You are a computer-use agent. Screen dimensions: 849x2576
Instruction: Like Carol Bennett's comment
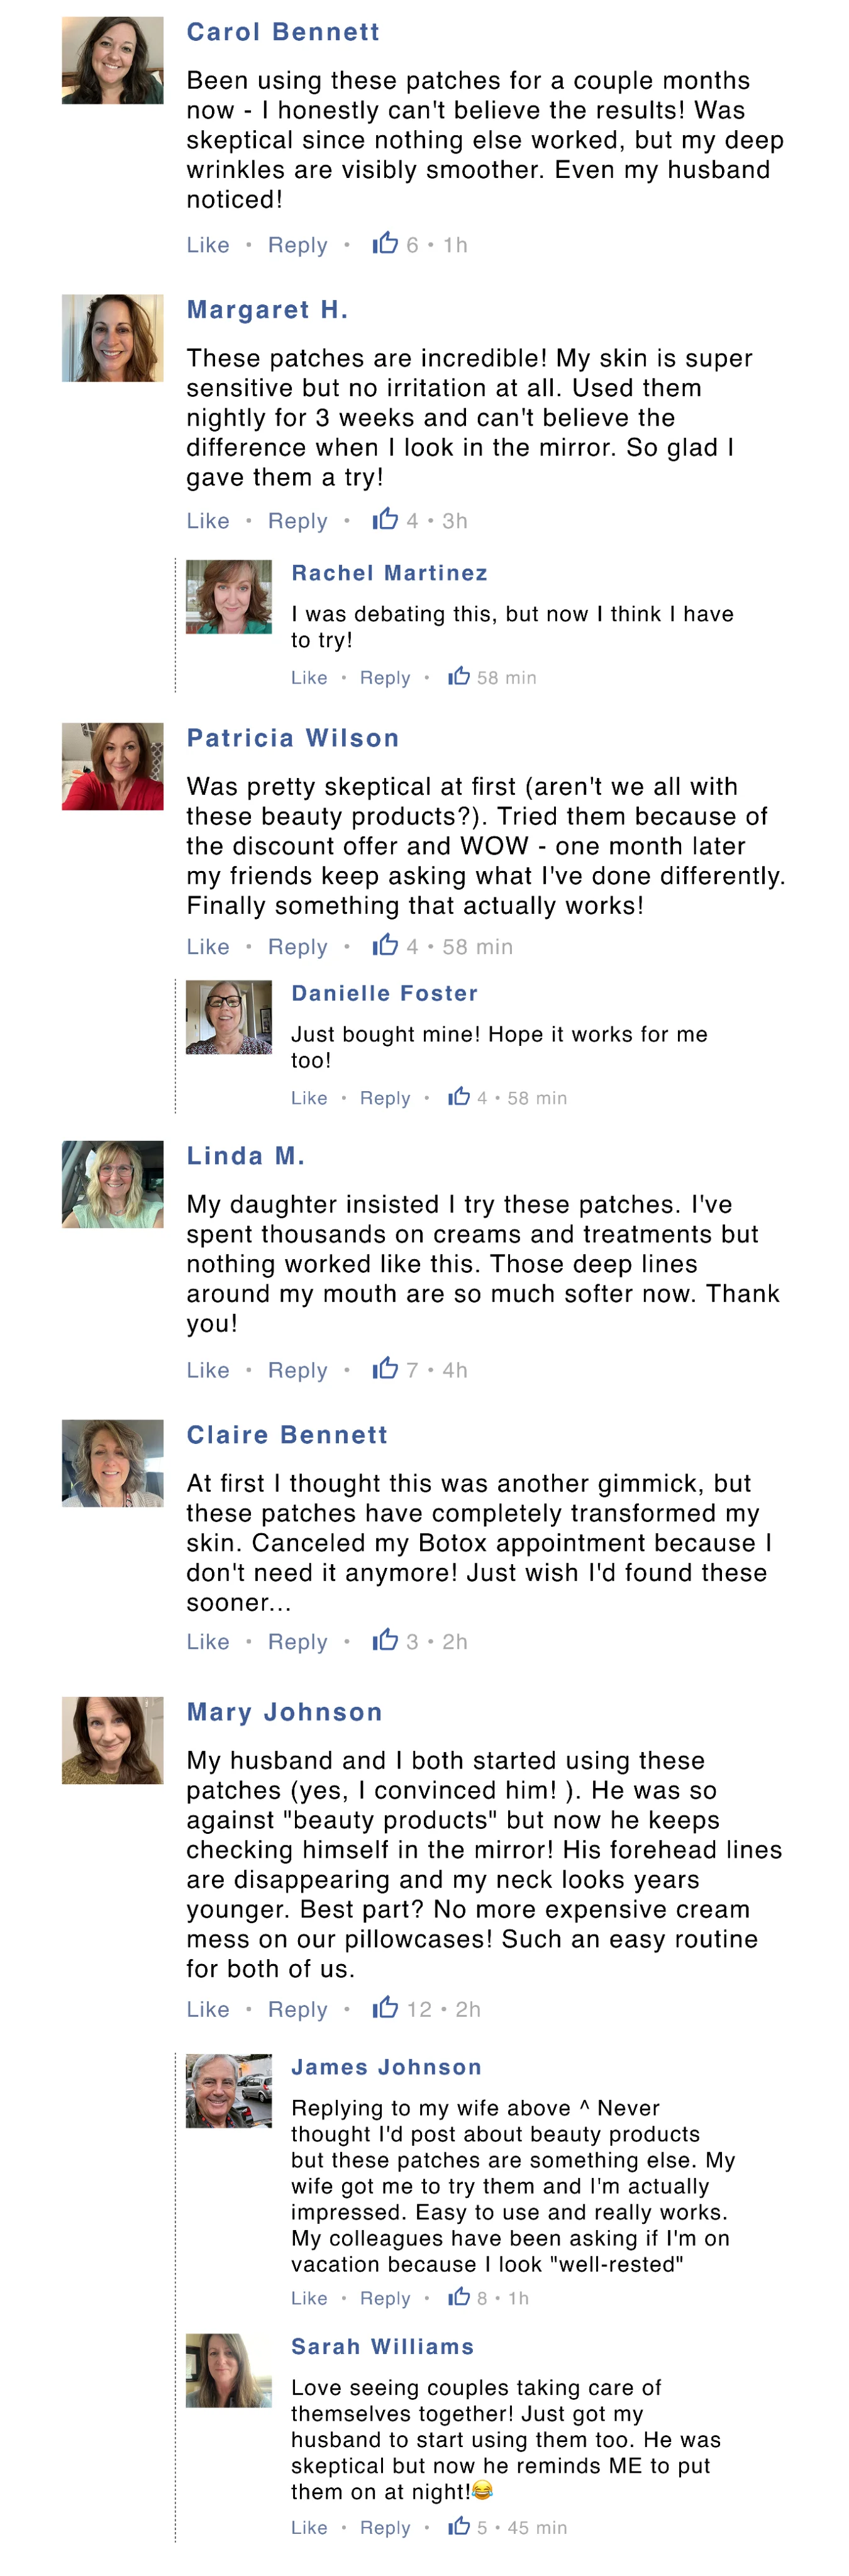[x=208, y=245]
